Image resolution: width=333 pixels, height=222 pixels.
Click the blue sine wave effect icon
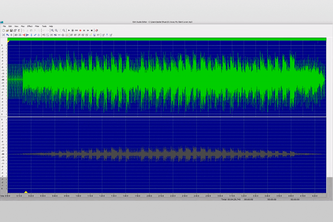[x=55, y=35]
